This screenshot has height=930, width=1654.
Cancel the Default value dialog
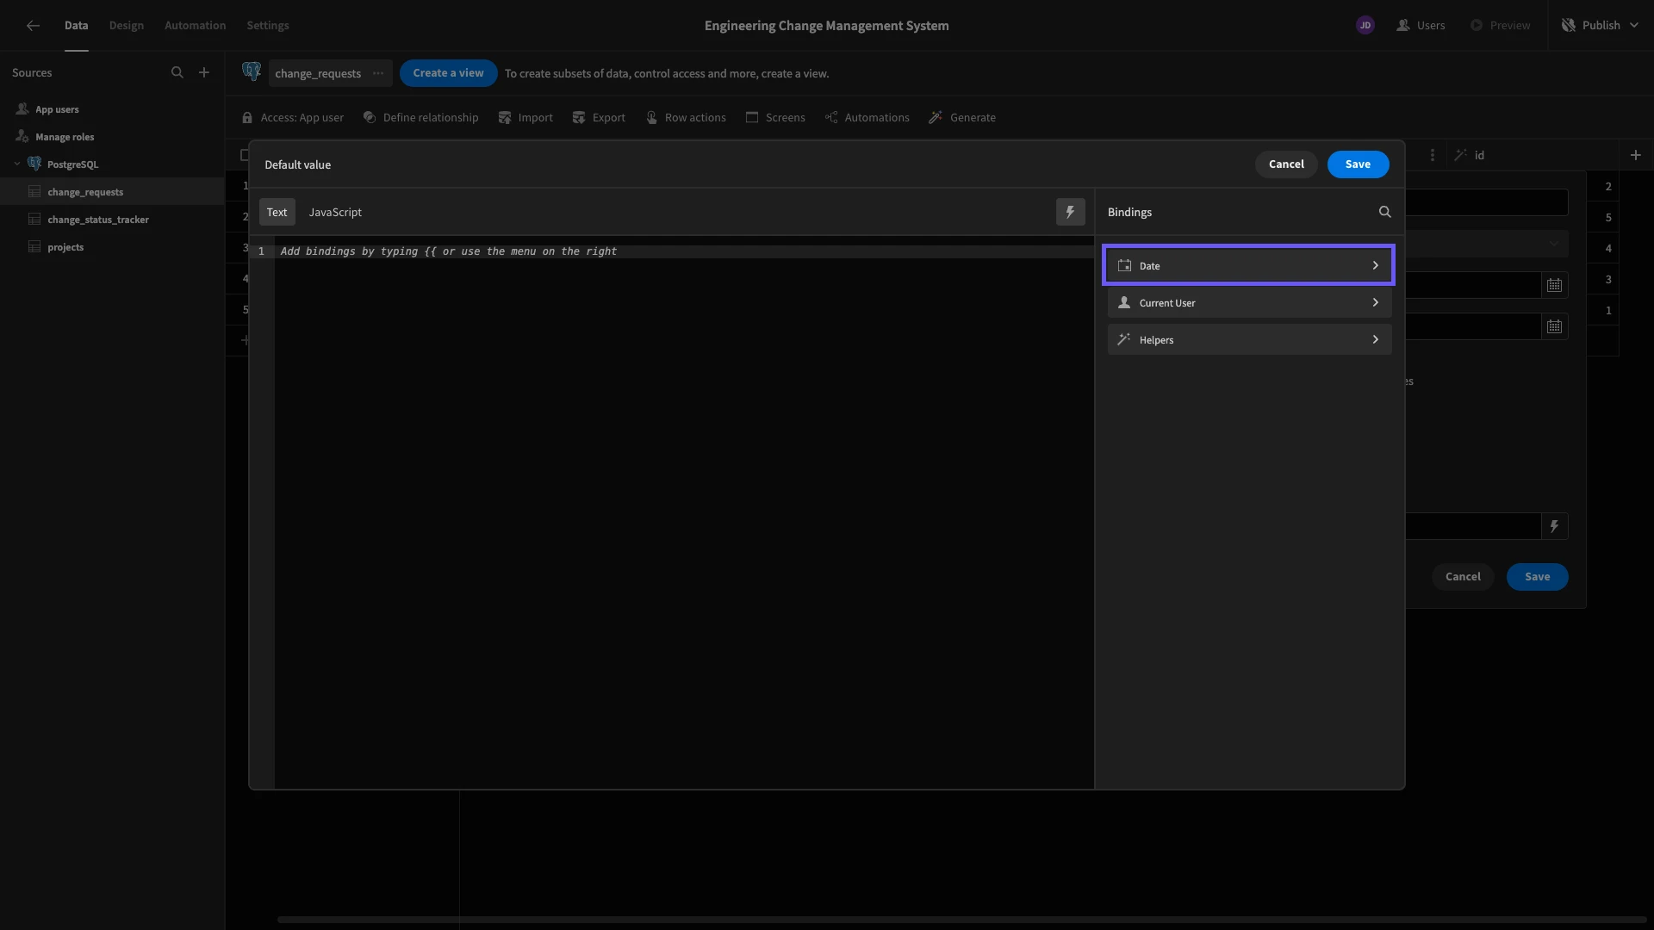click(x=1286, y=164)
